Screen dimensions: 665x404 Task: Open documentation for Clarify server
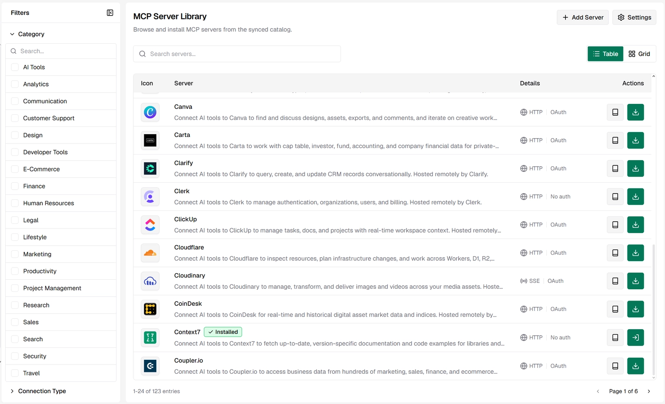coord(615,168)
